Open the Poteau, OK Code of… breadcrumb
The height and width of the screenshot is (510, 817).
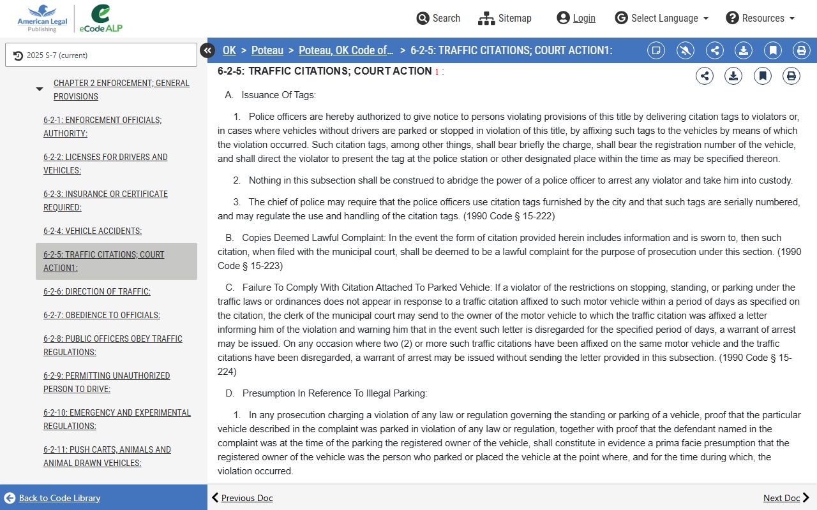[346, 50]
